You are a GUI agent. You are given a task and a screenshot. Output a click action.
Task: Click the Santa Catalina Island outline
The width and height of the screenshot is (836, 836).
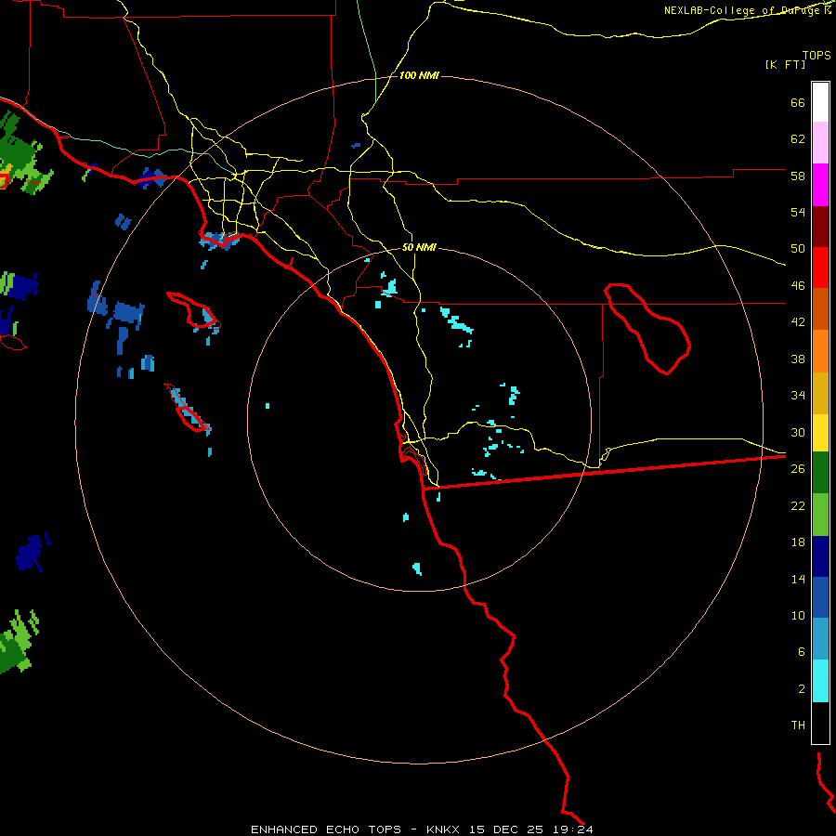(x=193, y=311)
